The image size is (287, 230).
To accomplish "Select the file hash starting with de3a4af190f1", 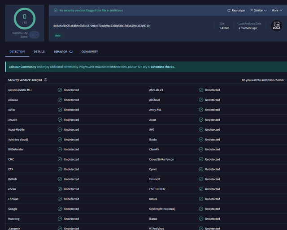I will pyautogui.click(x=101, y=26).
